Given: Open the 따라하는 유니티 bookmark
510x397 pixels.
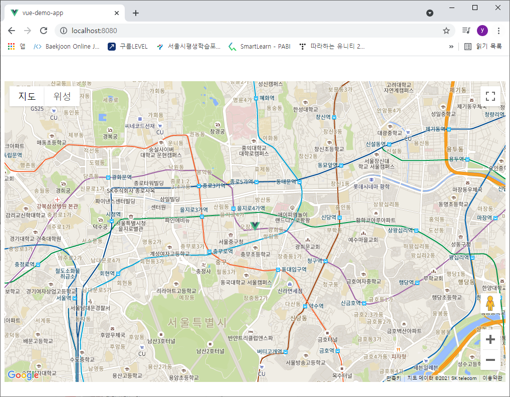Looking at the screenshot, I should click(x=332, y=47).
